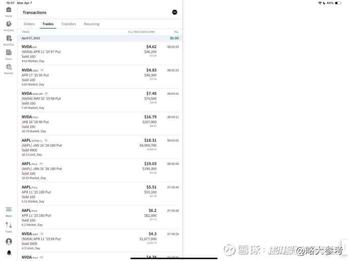Switch to the Orders tab
The image size is (348, 261).
[29, 24]
